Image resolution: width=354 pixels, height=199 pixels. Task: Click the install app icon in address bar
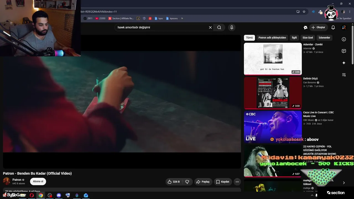coord(298,12)
